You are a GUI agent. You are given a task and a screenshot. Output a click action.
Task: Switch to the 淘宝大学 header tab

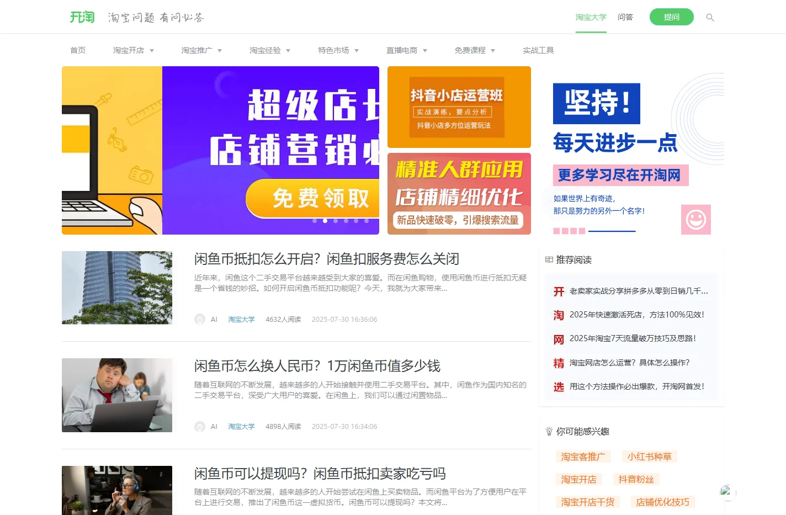pos(591,17)
